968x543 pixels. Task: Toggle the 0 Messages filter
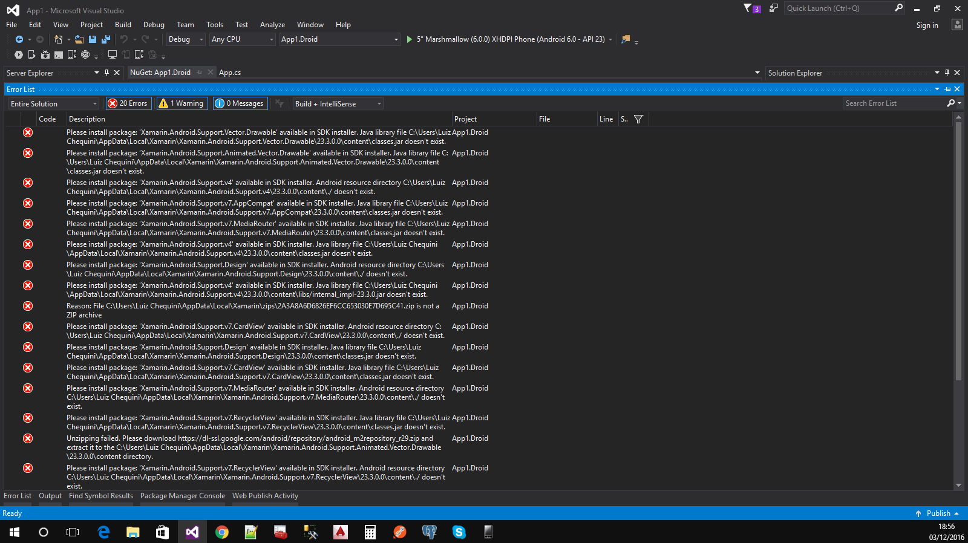pos(240,103)
